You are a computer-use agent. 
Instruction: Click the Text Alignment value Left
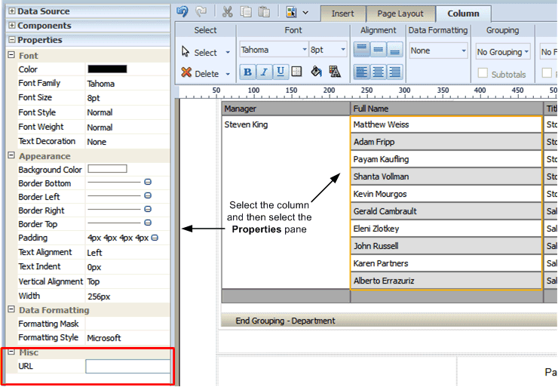94,253
